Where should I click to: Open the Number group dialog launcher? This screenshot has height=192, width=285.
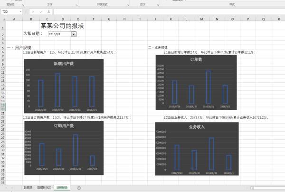158,5
